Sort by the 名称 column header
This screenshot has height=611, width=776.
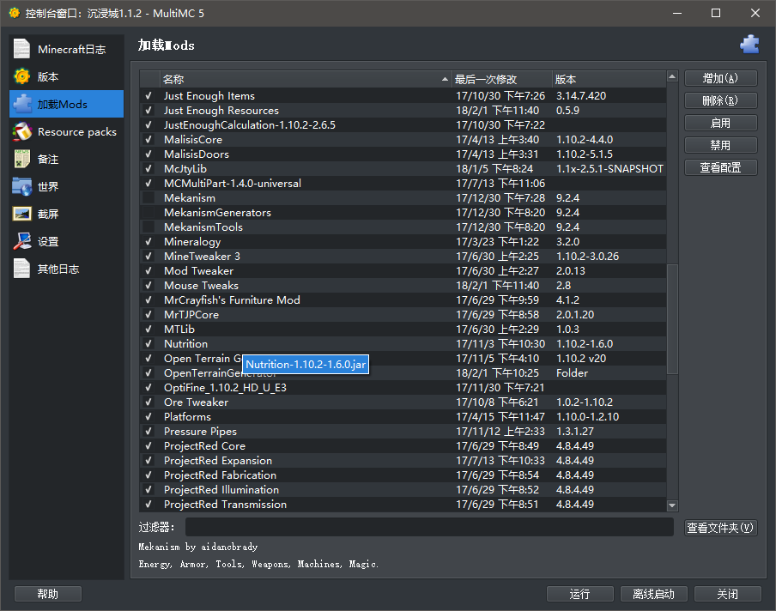306,79
